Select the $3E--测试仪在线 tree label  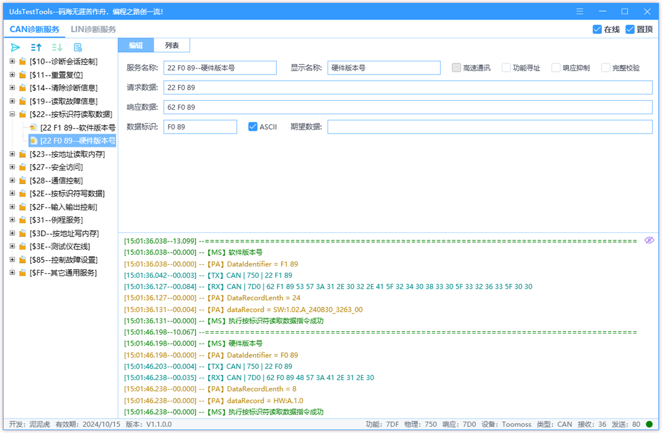click(x=60, y=247)
